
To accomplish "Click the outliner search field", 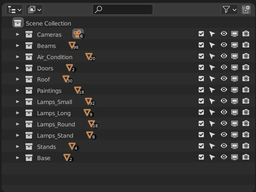I will point(123,9).
